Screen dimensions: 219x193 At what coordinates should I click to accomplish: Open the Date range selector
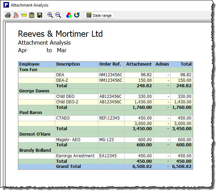tap(99, 15)
